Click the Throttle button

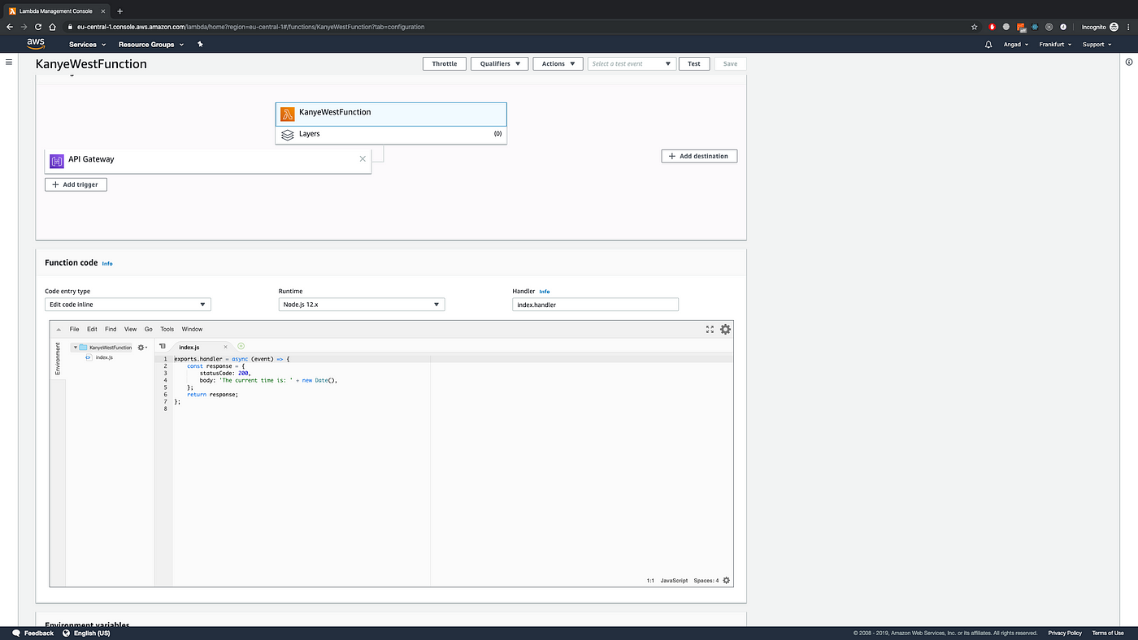pyautogui.click(x=445, y=63)
